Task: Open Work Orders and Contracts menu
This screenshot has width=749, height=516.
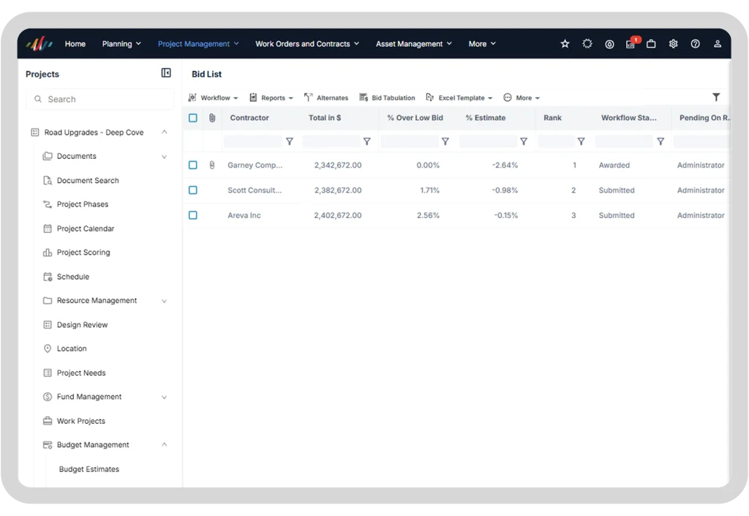Action: (x=307, y=44)
